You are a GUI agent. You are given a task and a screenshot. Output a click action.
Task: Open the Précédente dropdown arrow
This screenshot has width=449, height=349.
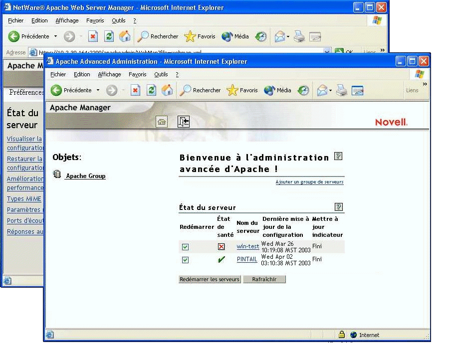click(x=98, y=90)
